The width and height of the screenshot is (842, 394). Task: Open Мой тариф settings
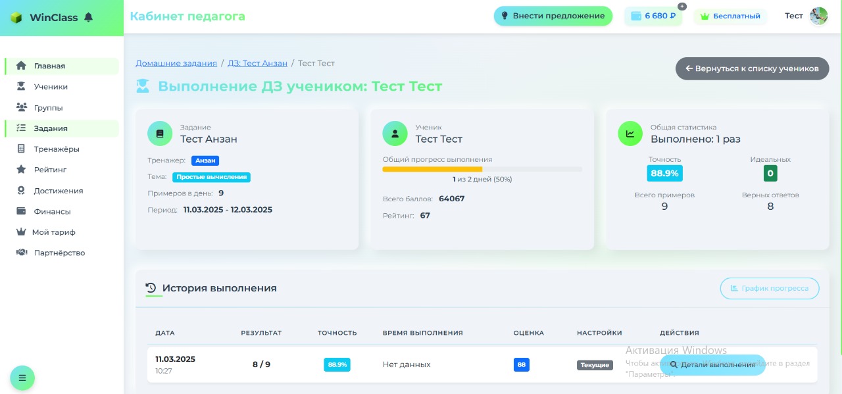[53, 232]
